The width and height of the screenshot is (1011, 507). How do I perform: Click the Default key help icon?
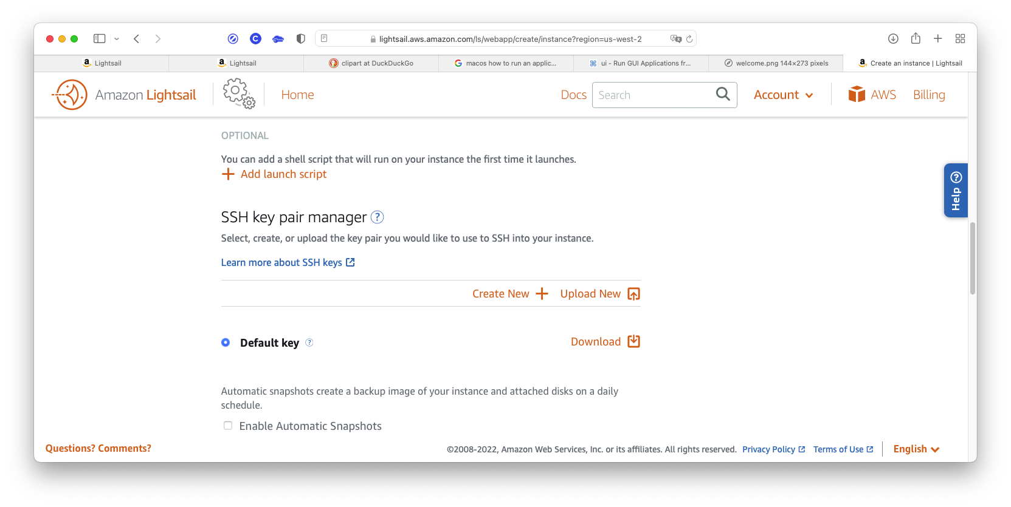tap(309, 342)
